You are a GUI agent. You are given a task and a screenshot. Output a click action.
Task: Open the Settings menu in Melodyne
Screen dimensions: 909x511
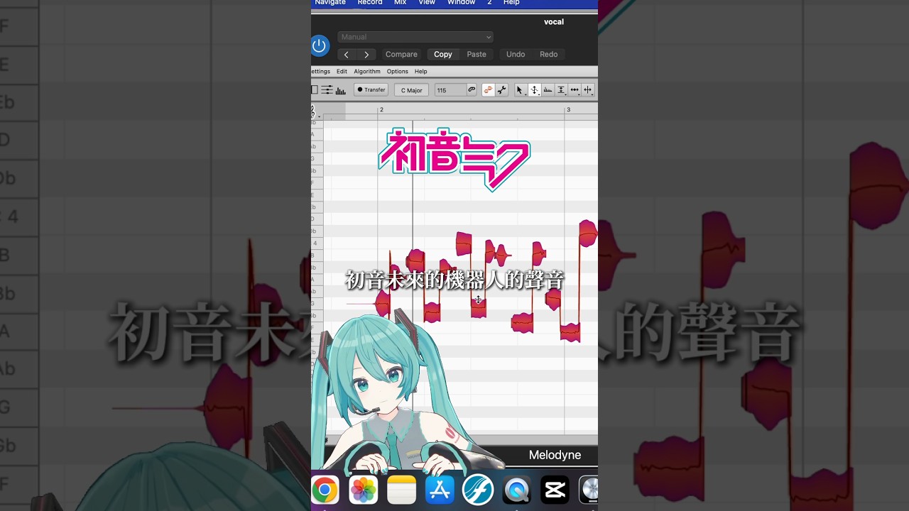pyautogui.click(x=320, y=72)
